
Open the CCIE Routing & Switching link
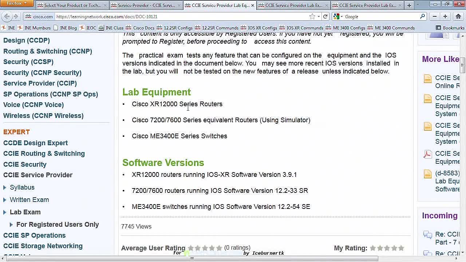coord(44,154)
